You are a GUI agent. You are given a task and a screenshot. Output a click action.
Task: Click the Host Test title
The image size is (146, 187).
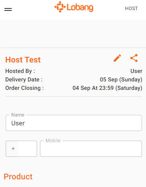[x=23, y=60]
